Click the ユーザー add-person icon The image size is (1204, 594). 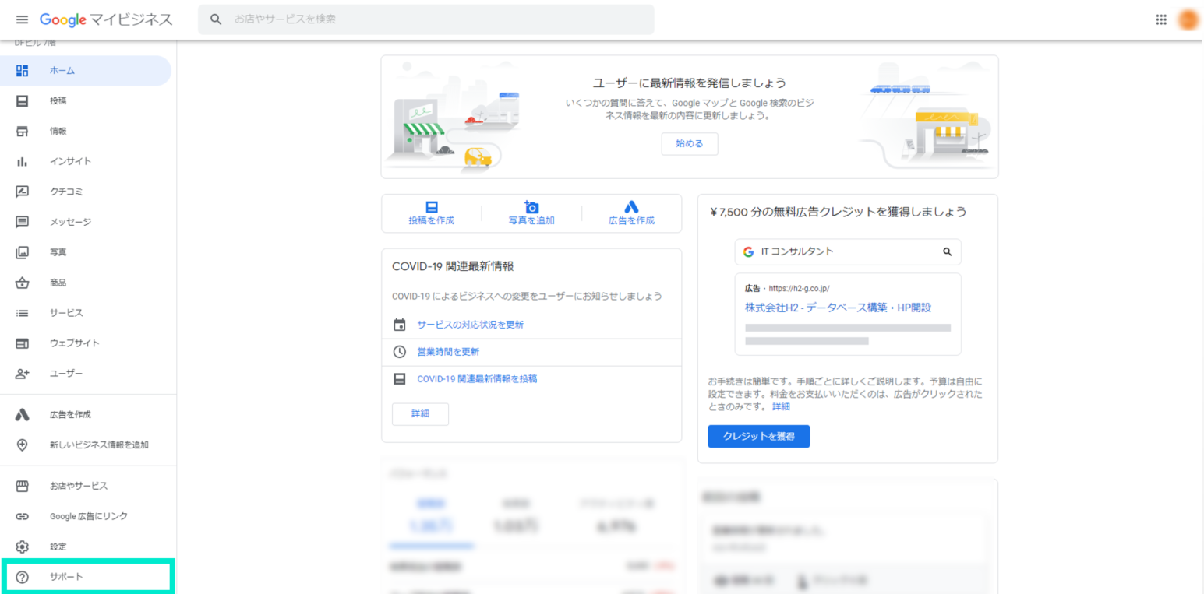click(x=23, y=374)
